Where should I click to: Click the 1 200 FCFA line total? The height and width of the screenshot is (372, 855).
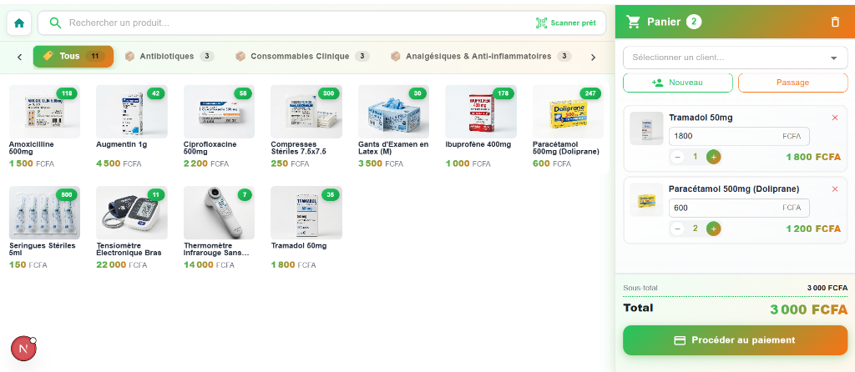click(x=813, y=229)
